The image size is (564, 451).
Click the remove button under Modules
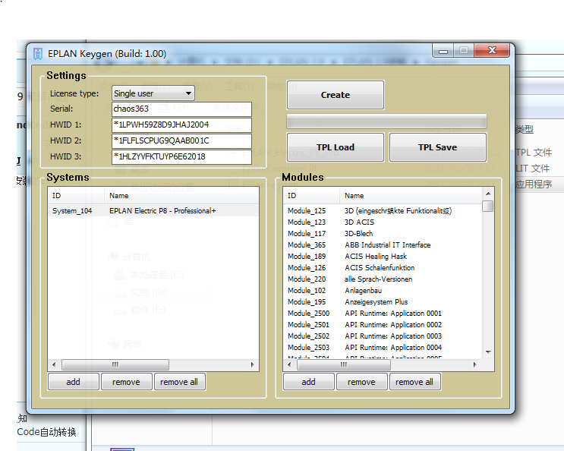(x=361, y=382)
